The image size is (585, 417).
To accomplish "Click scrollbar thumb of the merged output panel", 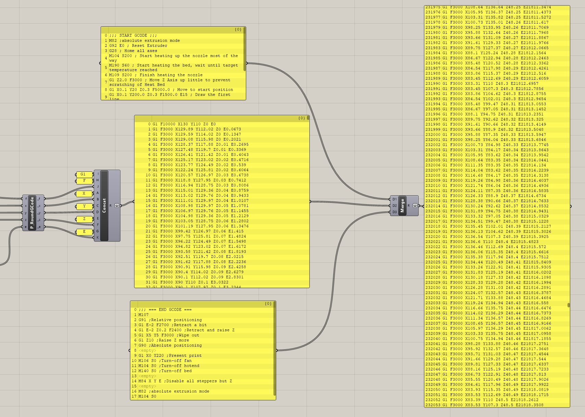I will click(x=569, y=305).
